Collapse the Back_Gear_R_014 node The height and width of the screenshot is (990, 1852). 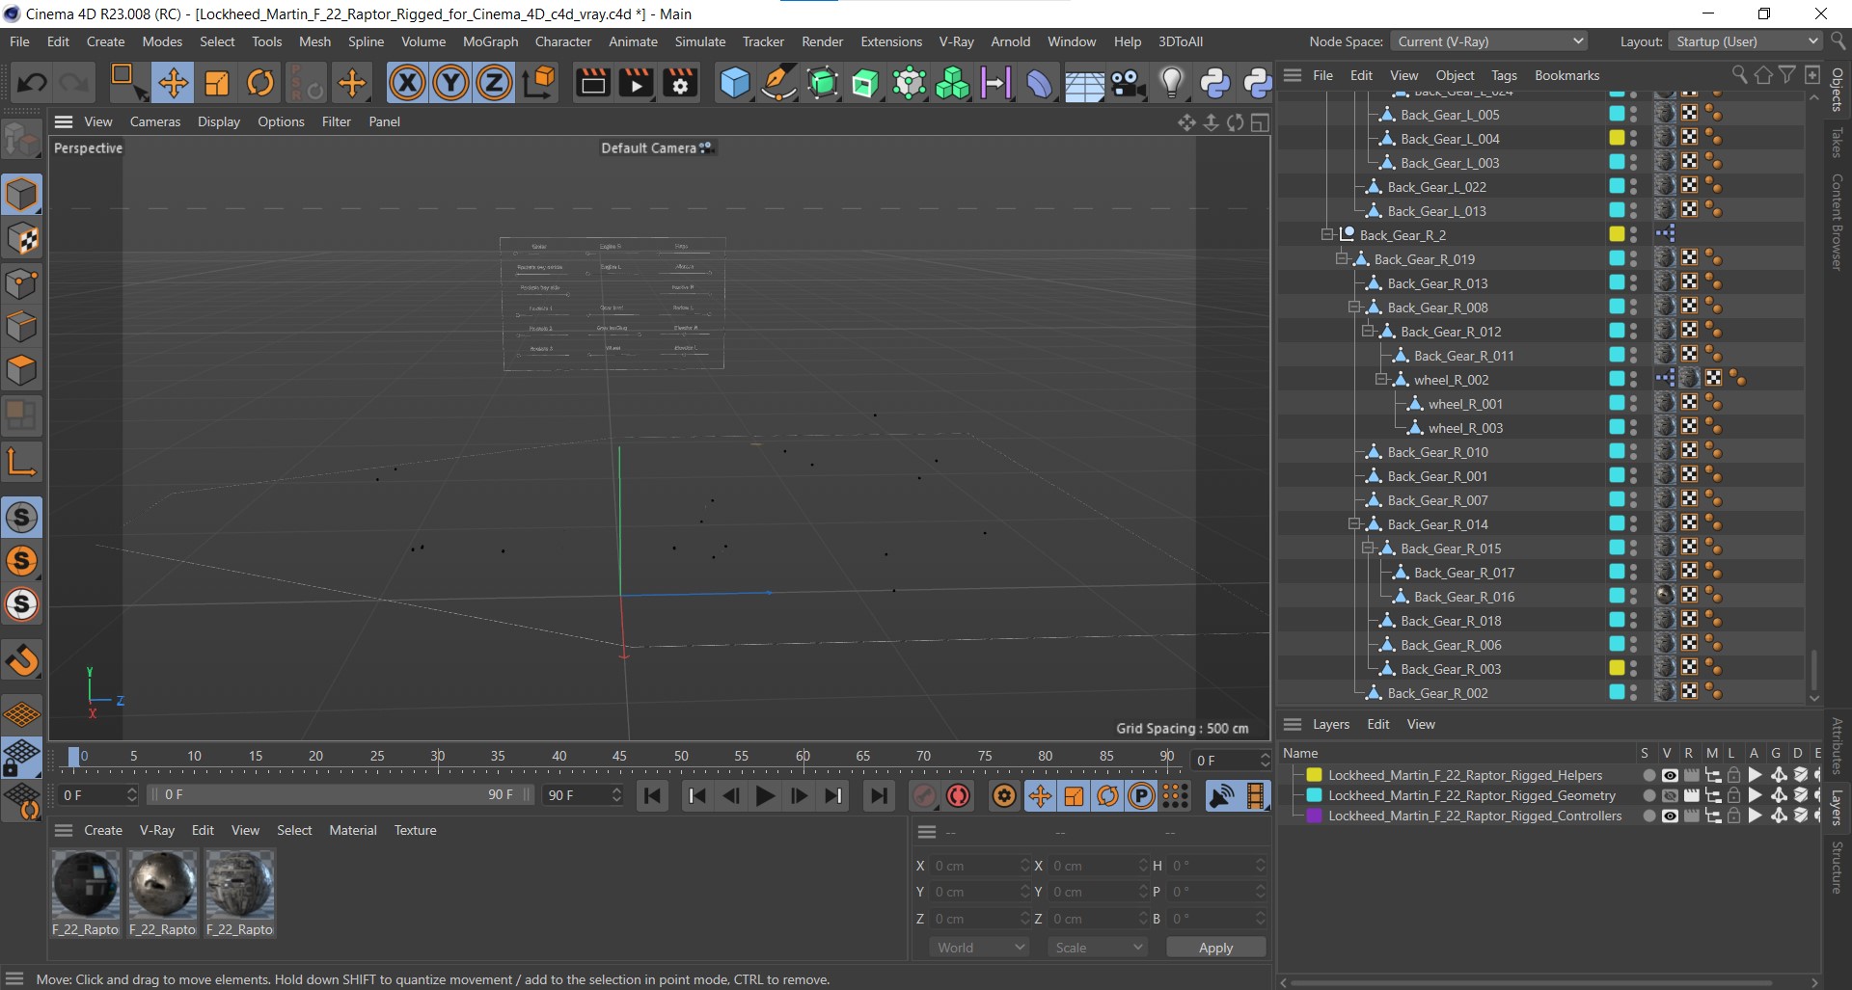click(1354, 523)
